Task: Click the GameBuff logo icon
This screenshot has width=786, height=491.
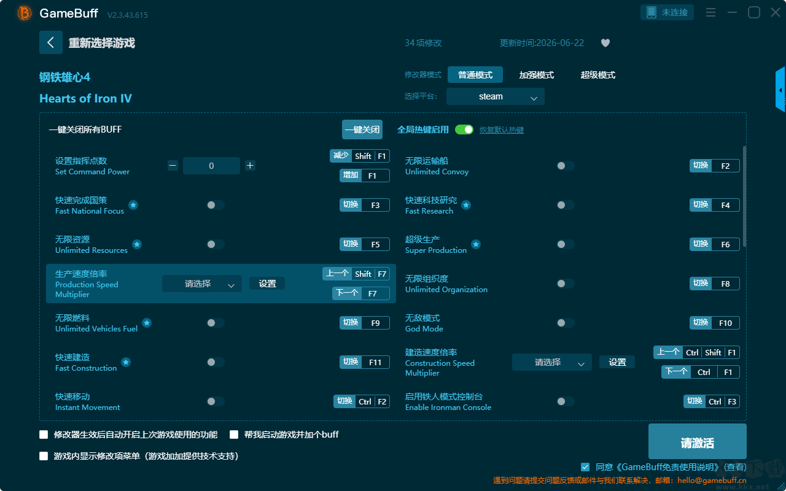Action: [25, 13]
